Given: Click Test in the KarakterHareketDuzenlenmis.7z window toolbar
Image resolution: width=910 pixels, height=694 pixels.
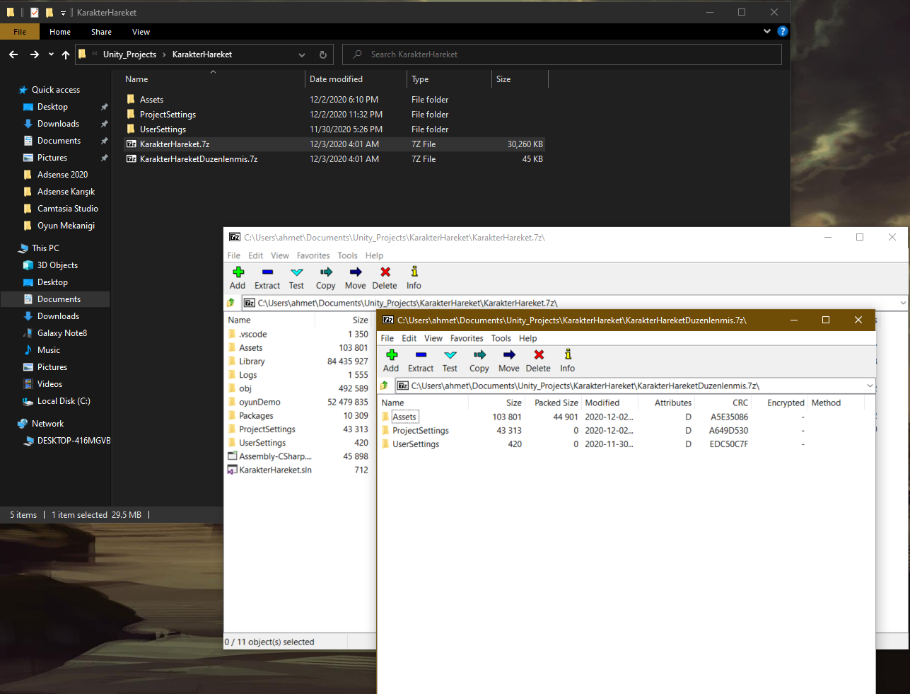Looking at the screenshot, I should (x=450, y=361).
